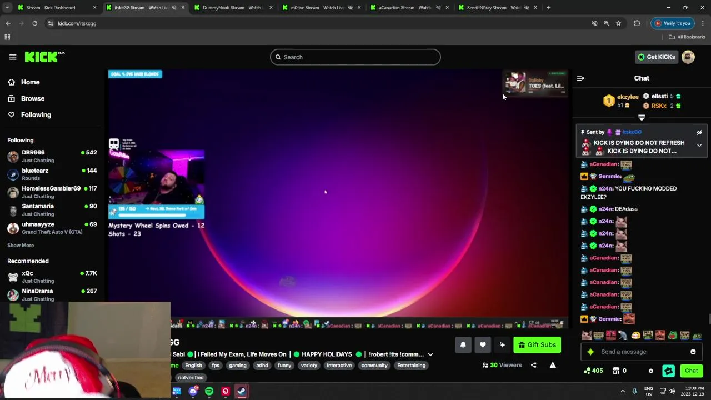Send message with the green Chat button
The width and height of the screenshot is (711, 400).
pos(691,371)
